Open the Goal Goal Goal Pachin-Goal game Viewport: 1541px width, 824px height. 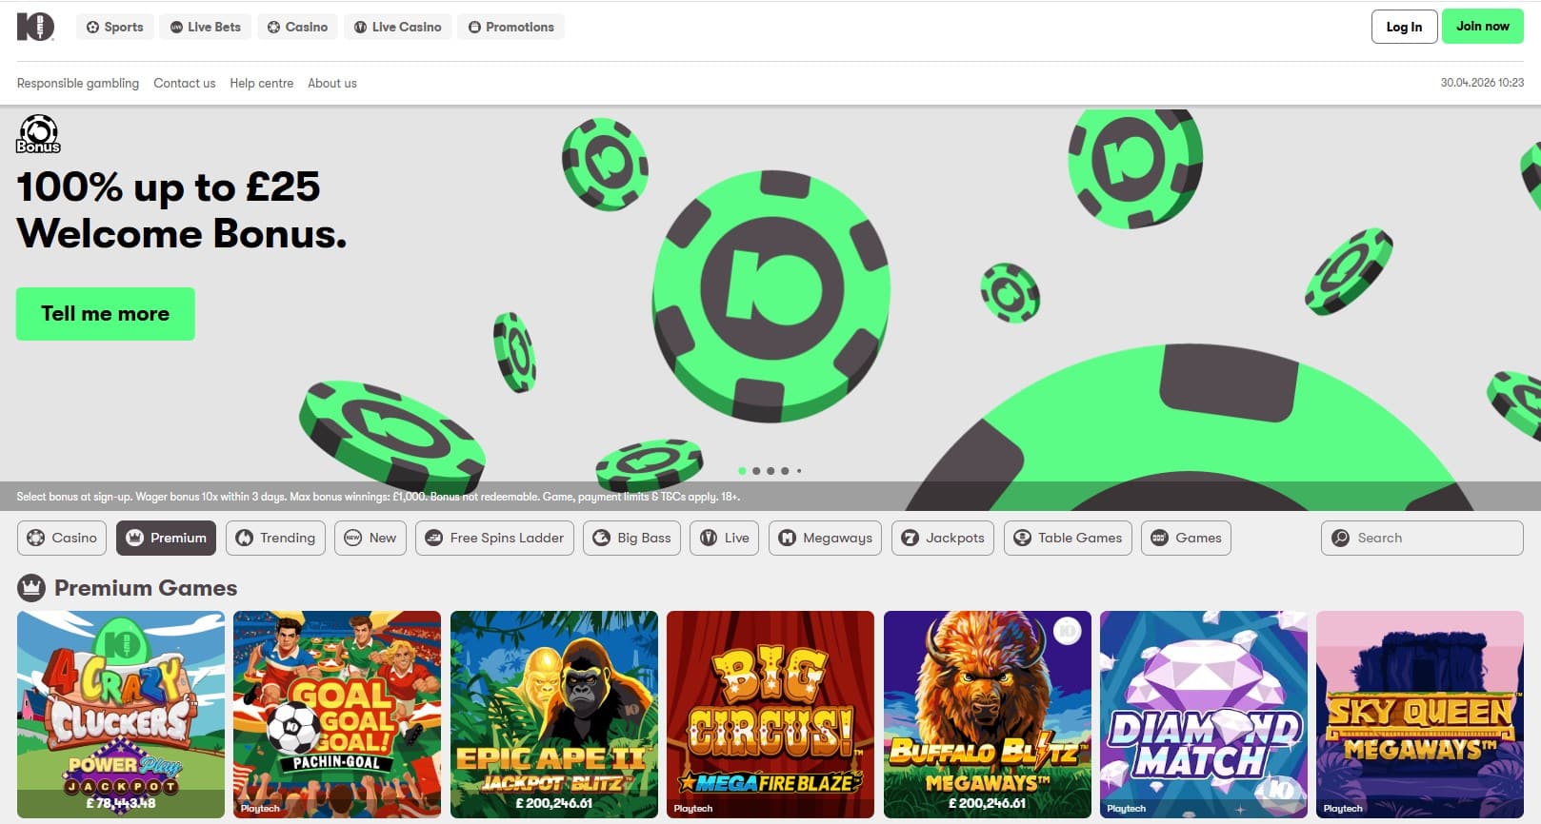(337, 715)
